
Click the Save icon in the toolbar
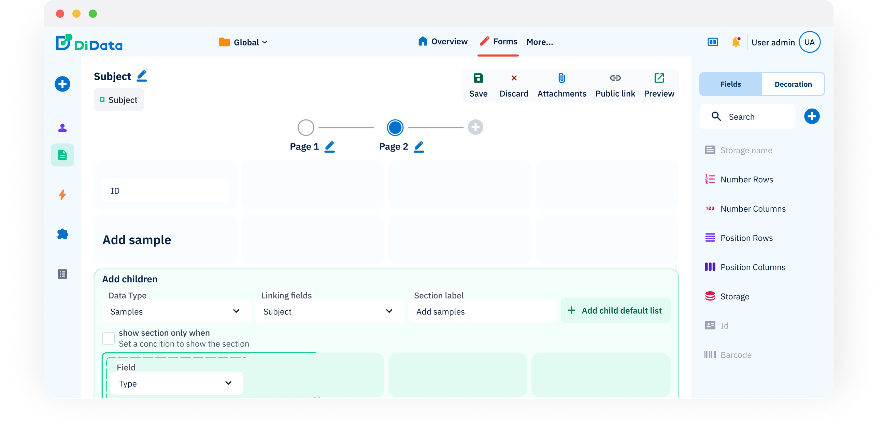pyautogui.click(x=478, y=78)
